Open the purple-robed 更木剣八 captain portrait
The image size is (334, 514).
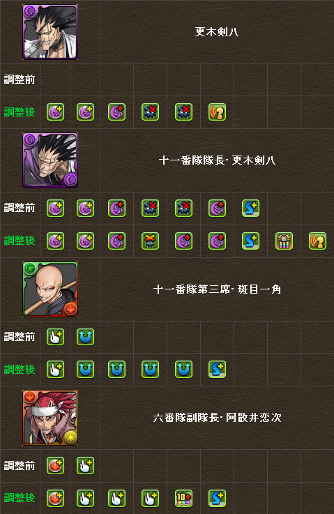[x=50, y=160]
